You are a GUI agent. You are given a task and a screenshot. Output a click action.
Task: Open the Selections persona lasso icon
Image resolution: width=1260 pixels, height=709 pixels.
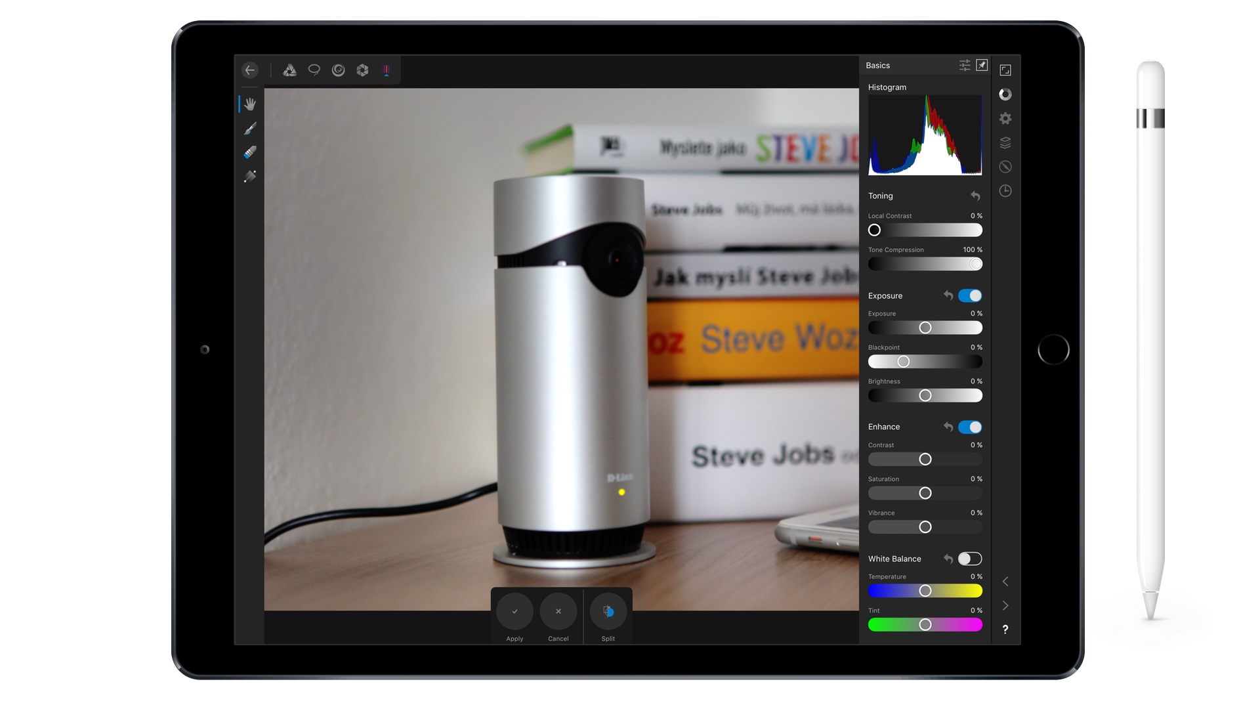(x=314, y=70)
